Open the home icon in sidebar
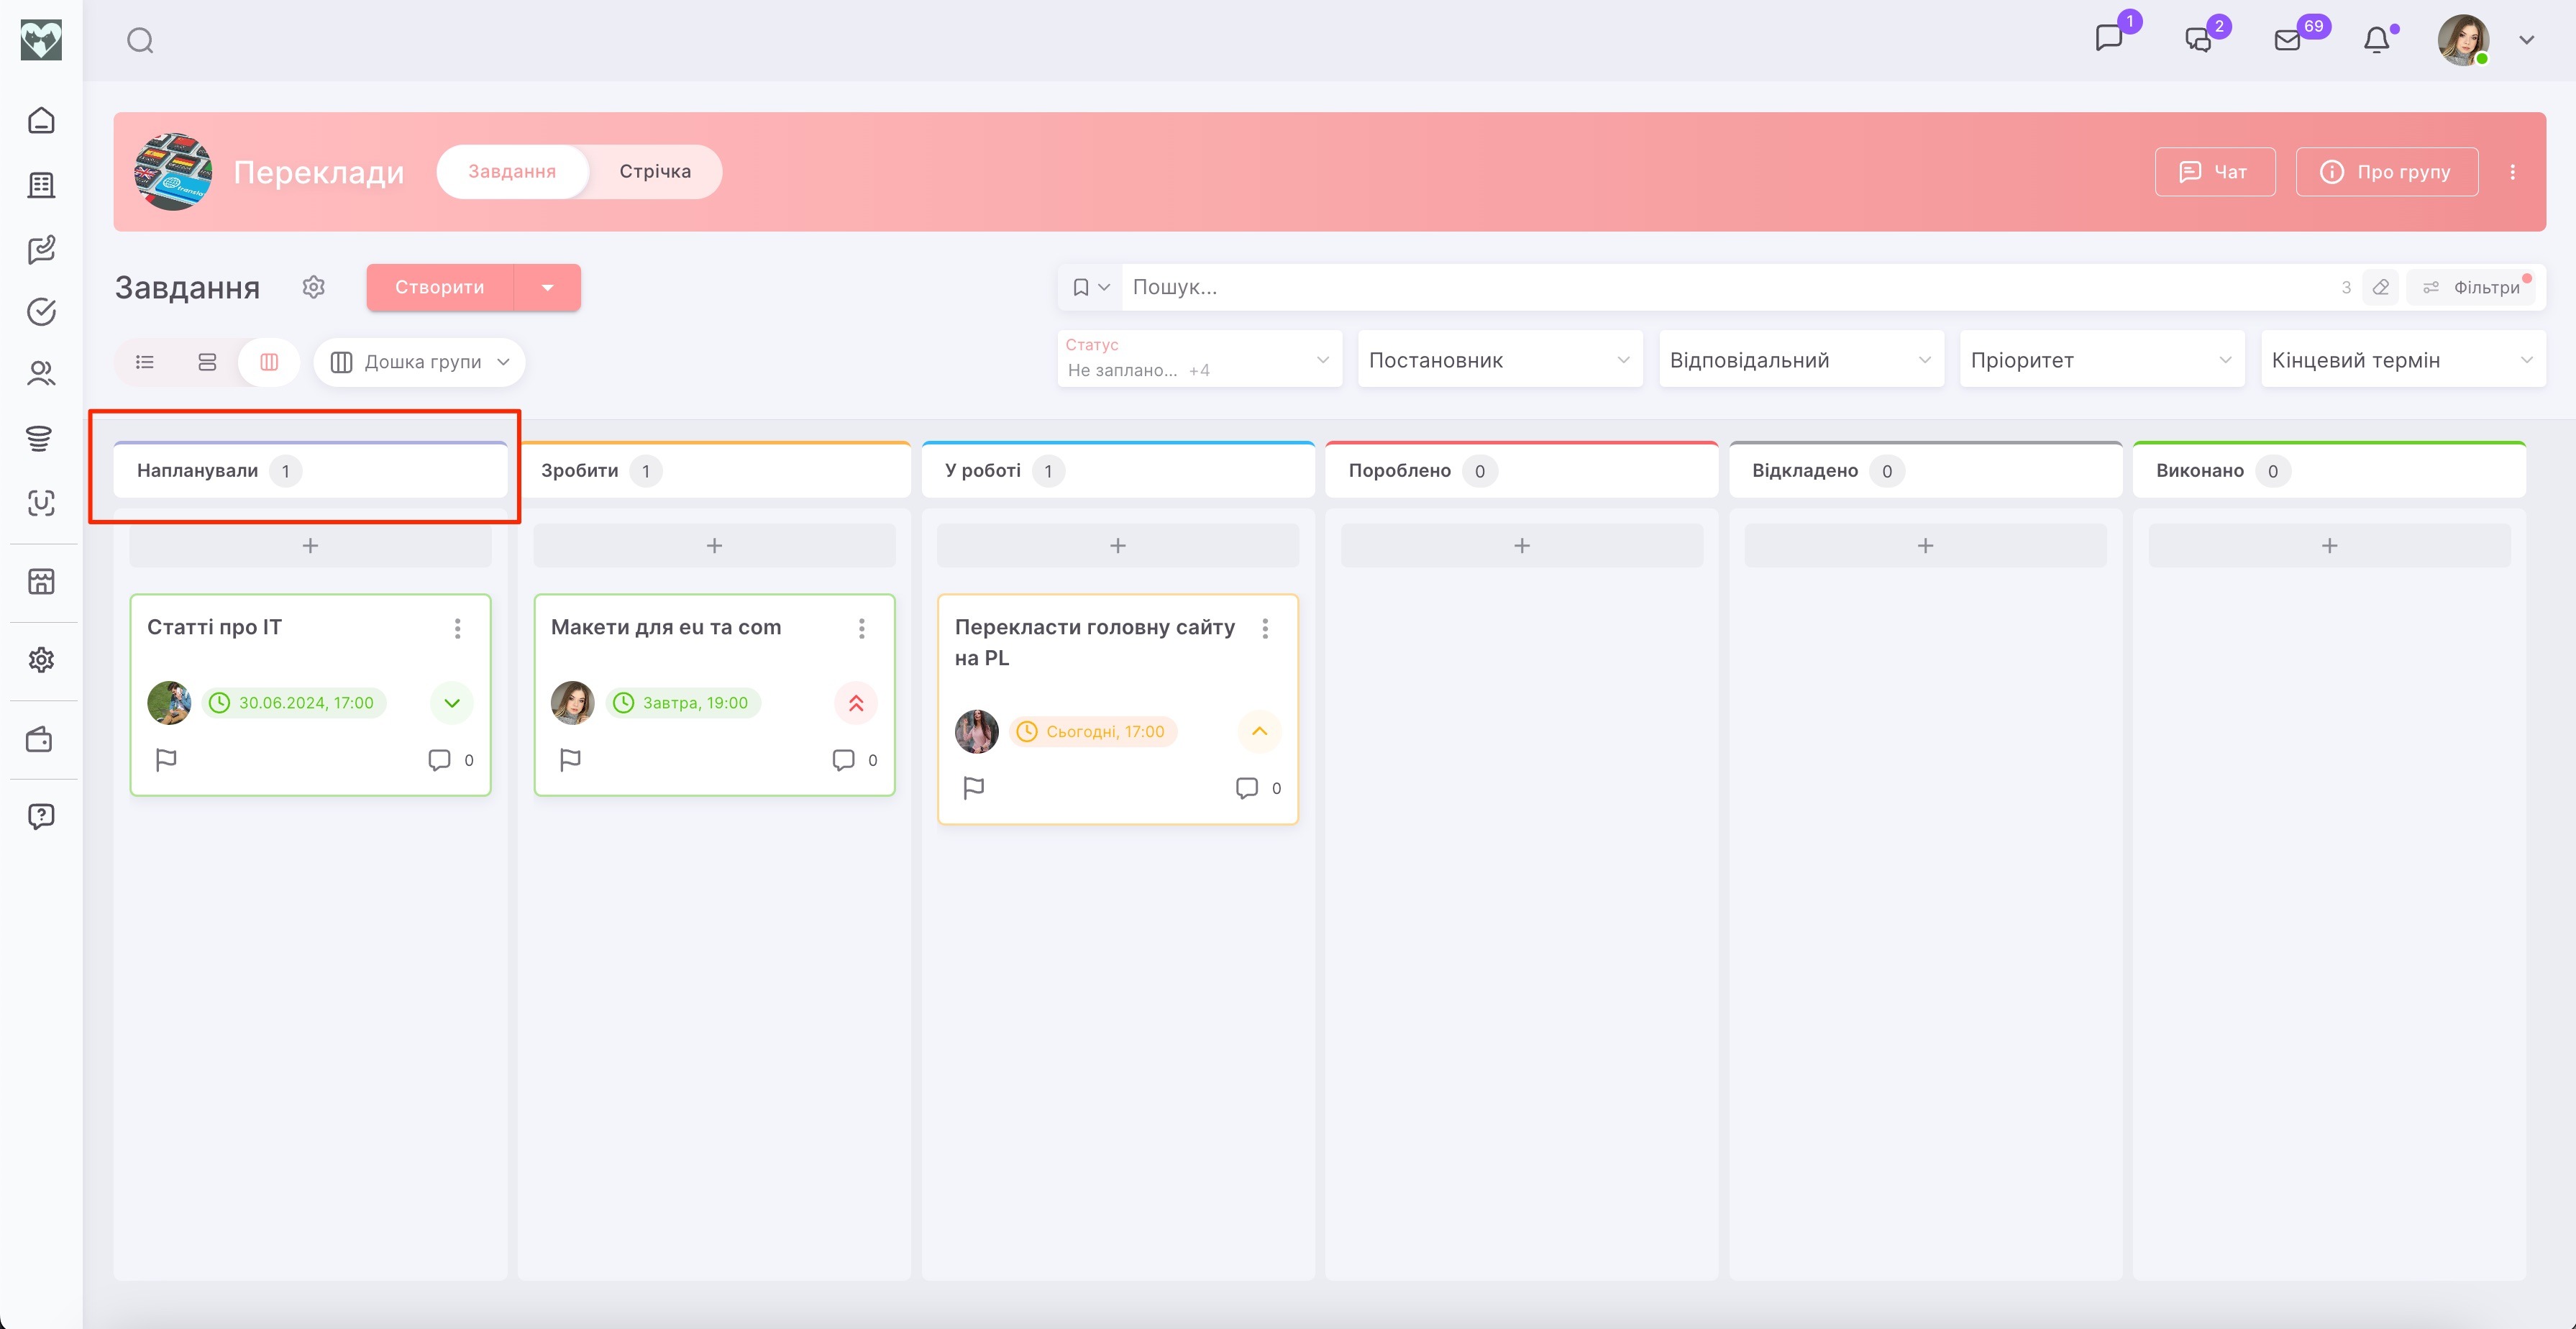 tap(41, 120)
